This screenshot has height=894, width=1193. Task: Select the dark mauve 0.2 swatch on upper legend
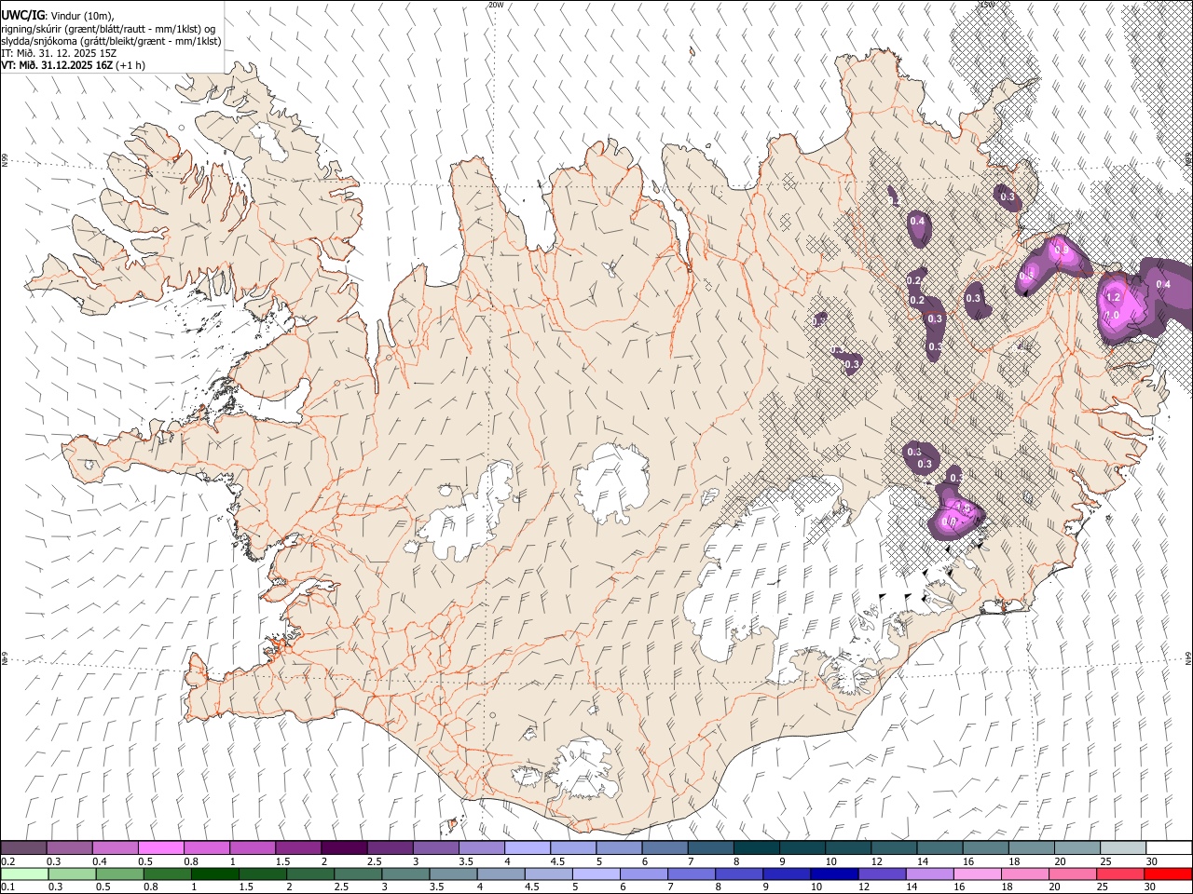(x=23, y=848)
